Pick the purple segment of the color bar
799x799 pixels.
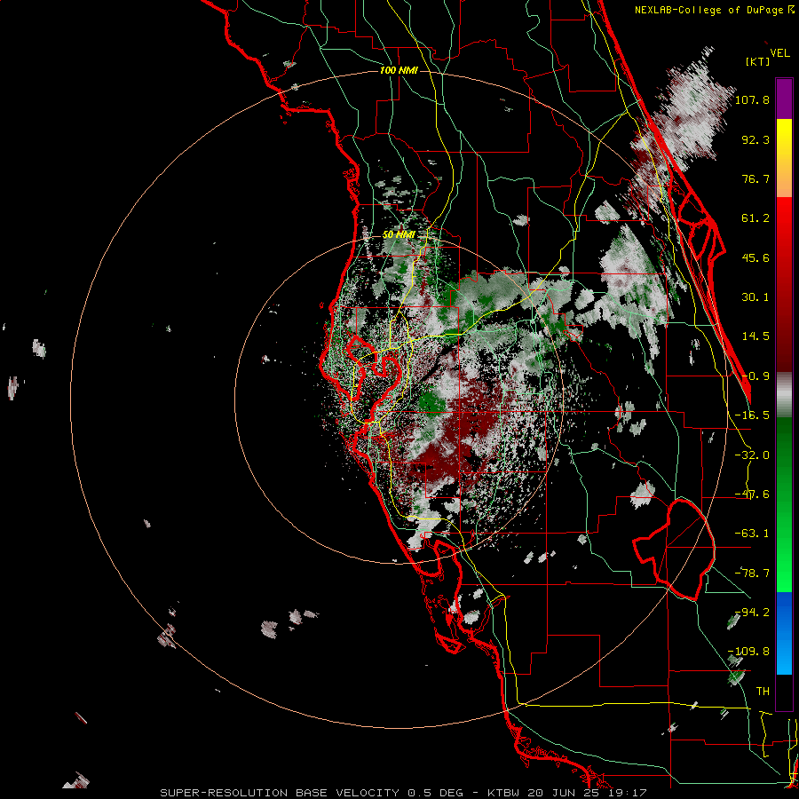[x=784, y=99]
